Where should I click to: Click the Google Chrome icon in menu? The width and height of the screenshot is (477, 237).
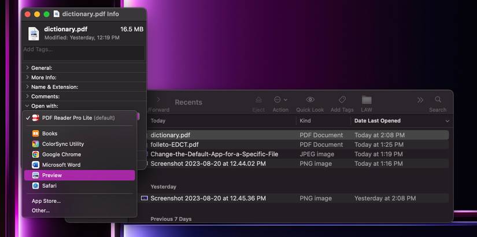tap(36, 154)
